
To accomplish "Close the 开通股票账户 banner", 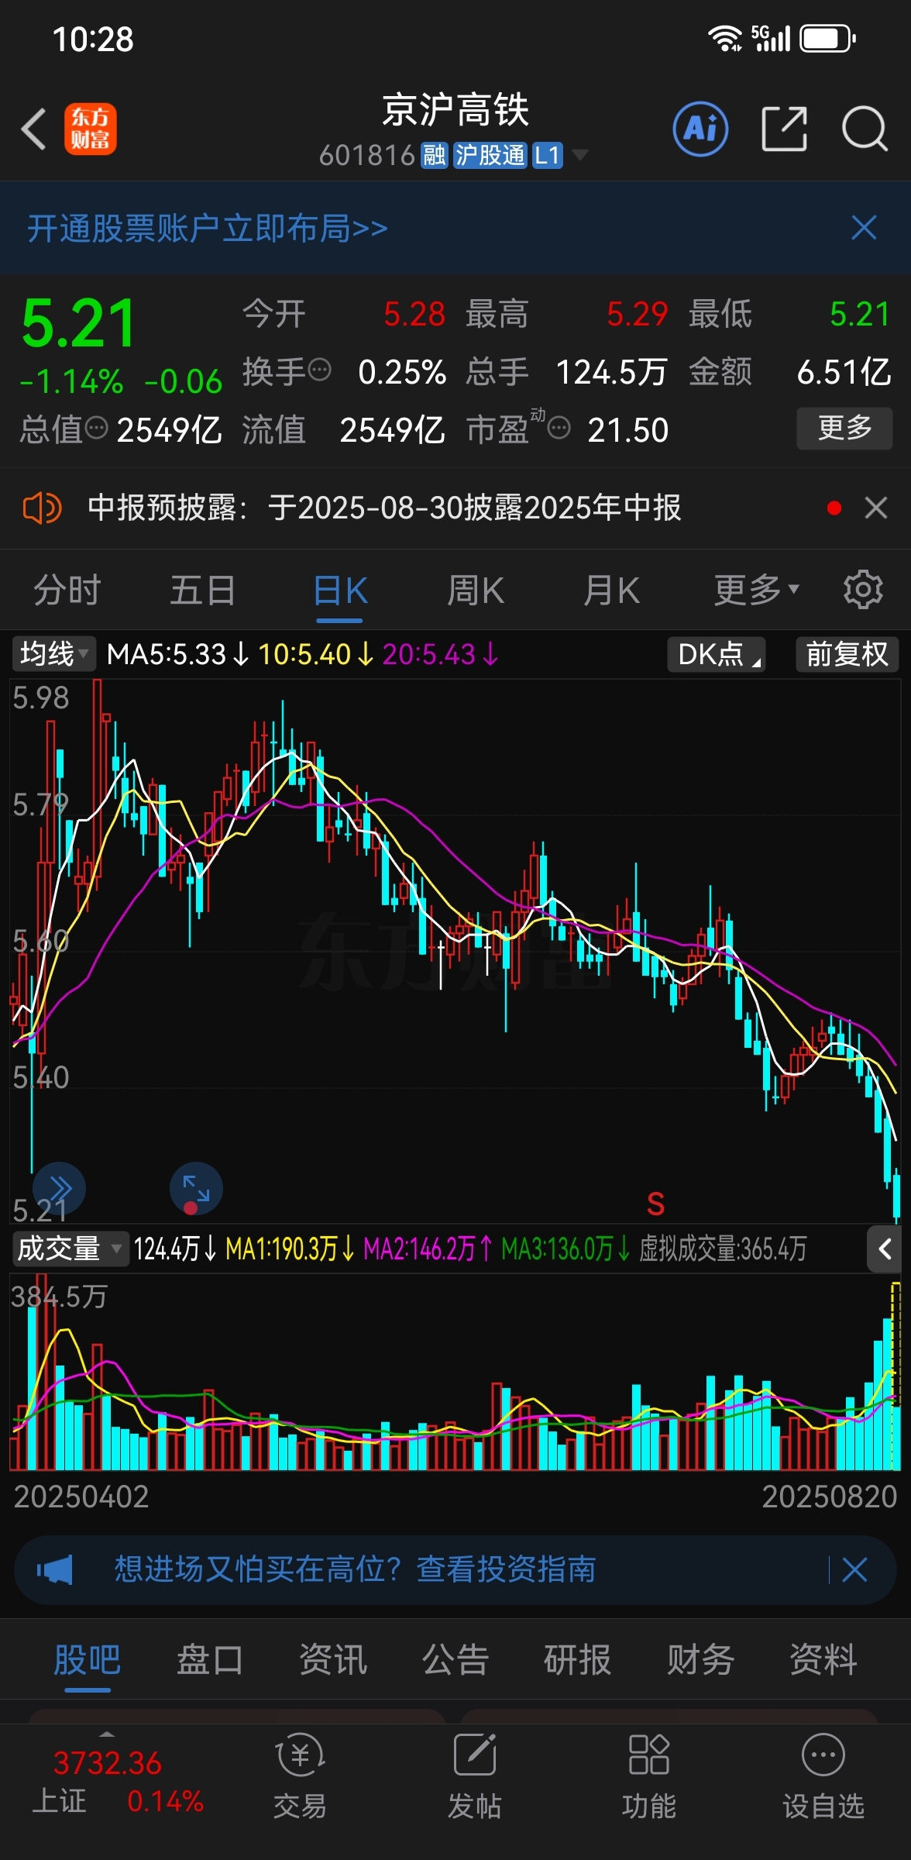I will [x=864, y=228].
